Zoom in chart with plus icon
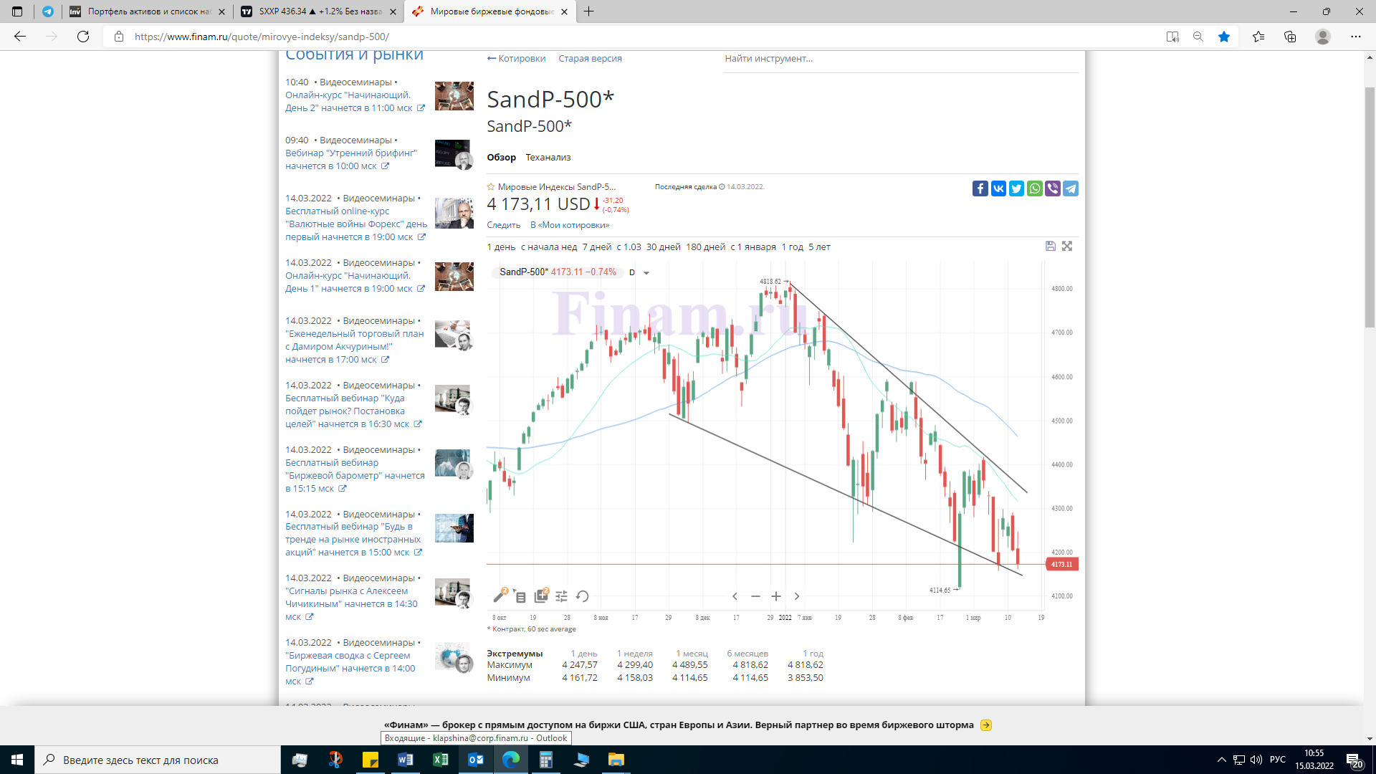 [776, 596]
